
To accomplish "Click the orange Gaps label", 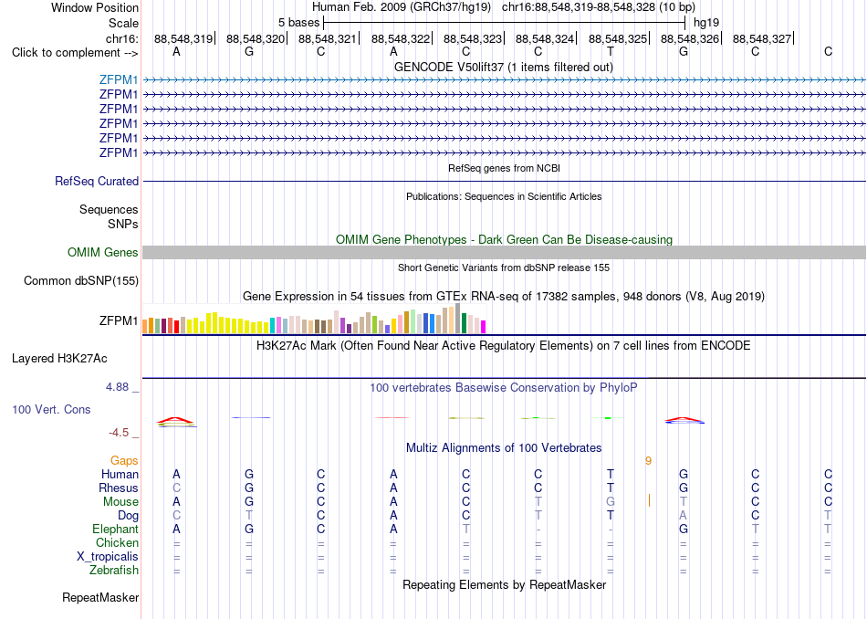I will point(124,460).
